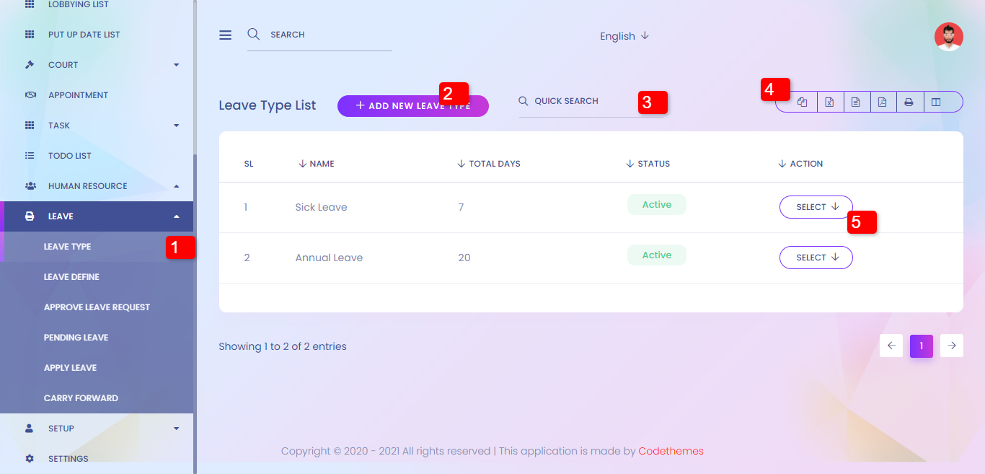Export the table as CSV file
Viewport: 985px width, 474px height.
[856, 102]
